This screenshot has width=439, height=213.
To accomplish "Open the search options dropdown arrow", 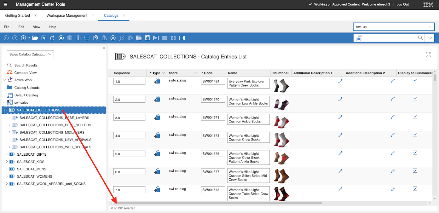I will point(430,38).
